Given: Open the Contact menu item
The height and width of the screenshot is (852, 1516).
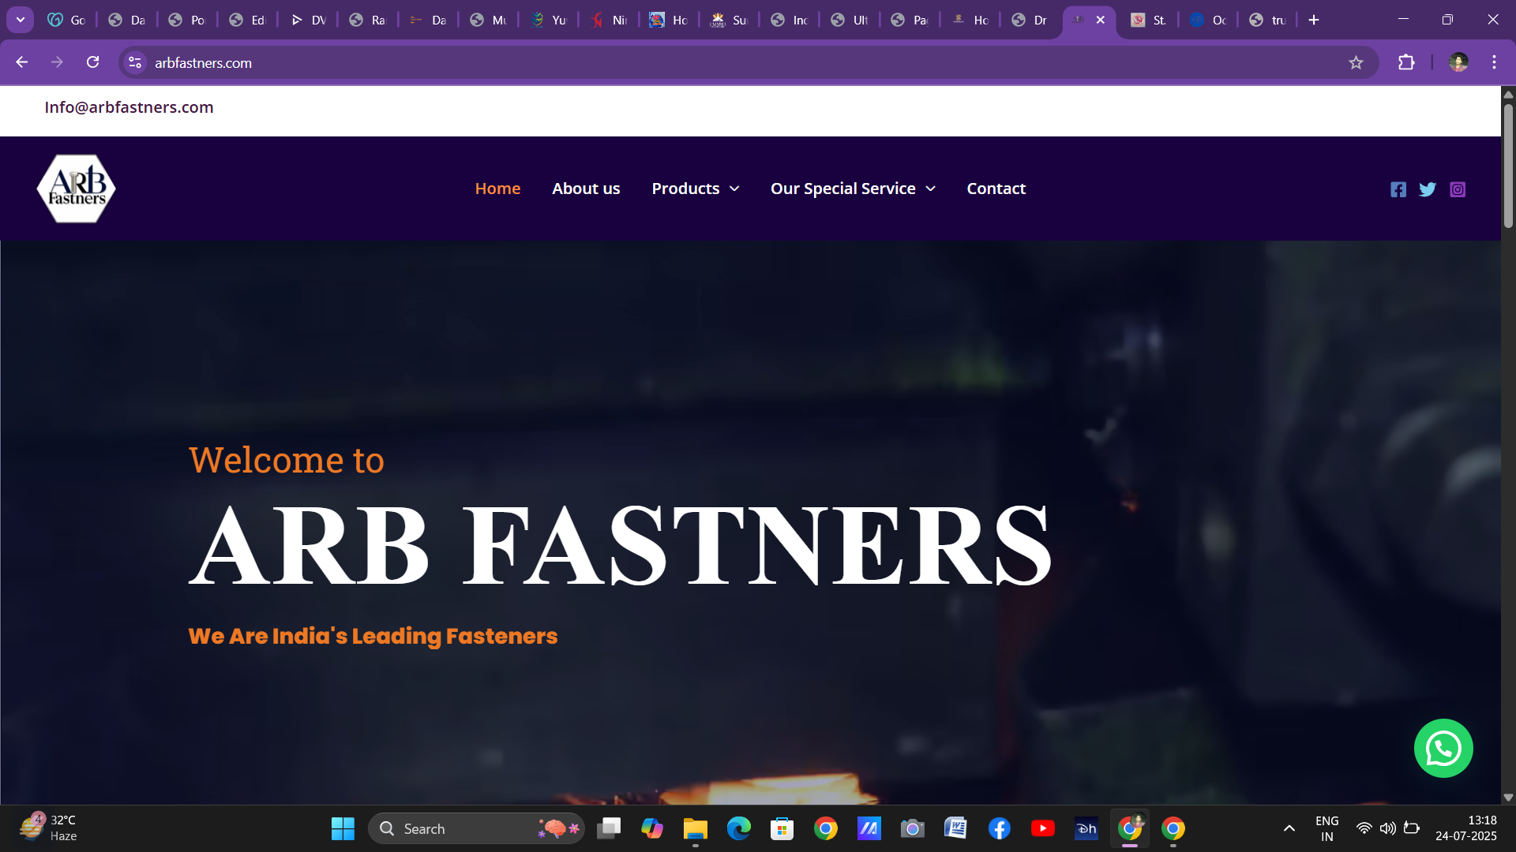Looking at the screenshot, I should click(x=996, y=189).
